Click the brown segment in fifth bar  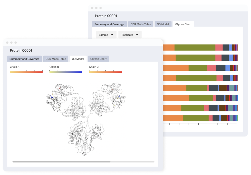coord(223,88)
